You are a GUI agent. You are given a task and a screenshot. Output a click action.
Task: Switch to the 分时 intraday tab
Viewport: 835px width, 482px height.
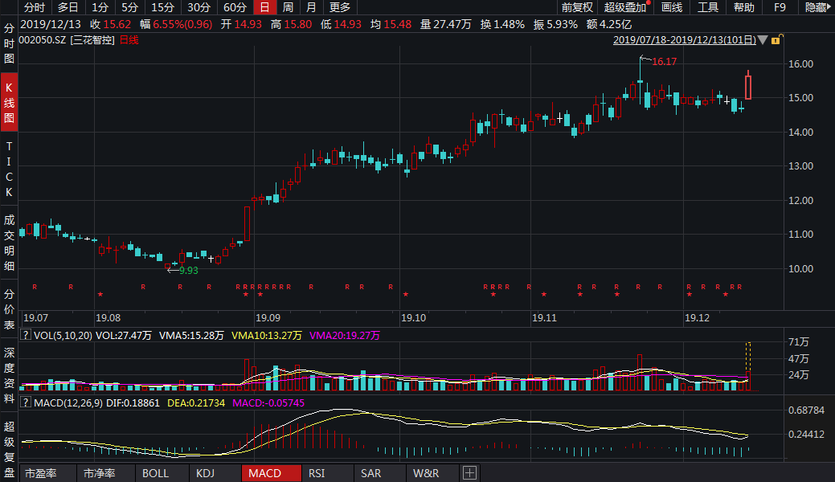(x=35, y=7)
